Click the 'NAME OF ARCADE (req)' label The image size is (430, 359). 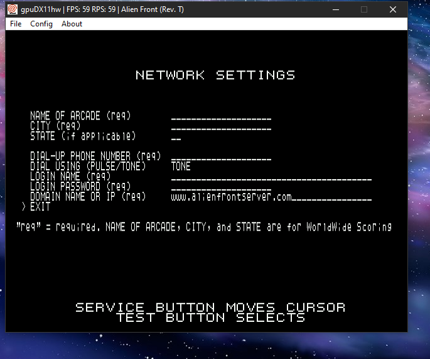[x=80, y=116]
